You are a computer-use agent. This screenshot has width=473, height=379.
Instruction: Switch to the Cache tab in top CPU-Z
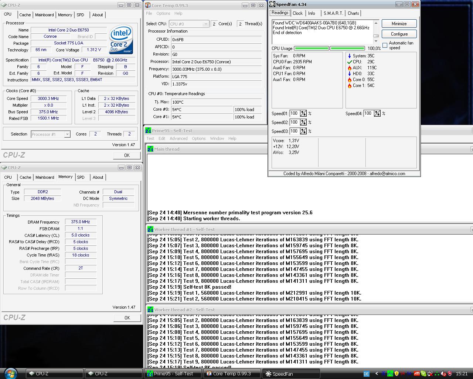(x=25, y=15)
